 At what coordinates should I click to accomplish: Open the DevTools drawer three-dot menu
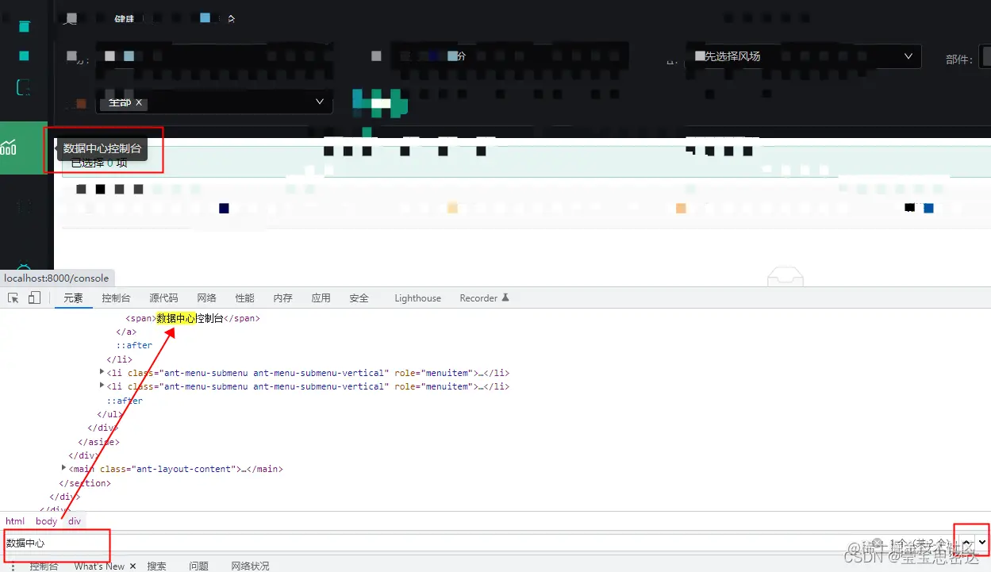point(13,566)
